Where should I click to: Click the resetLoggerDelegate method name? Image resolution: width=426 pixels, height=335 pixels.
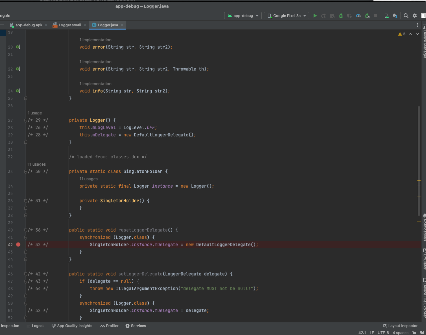click(x=143, y=230)
